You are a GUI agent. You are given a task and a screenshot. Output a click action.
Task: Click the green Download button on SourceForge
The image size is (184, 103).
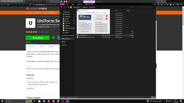(38, 38)
